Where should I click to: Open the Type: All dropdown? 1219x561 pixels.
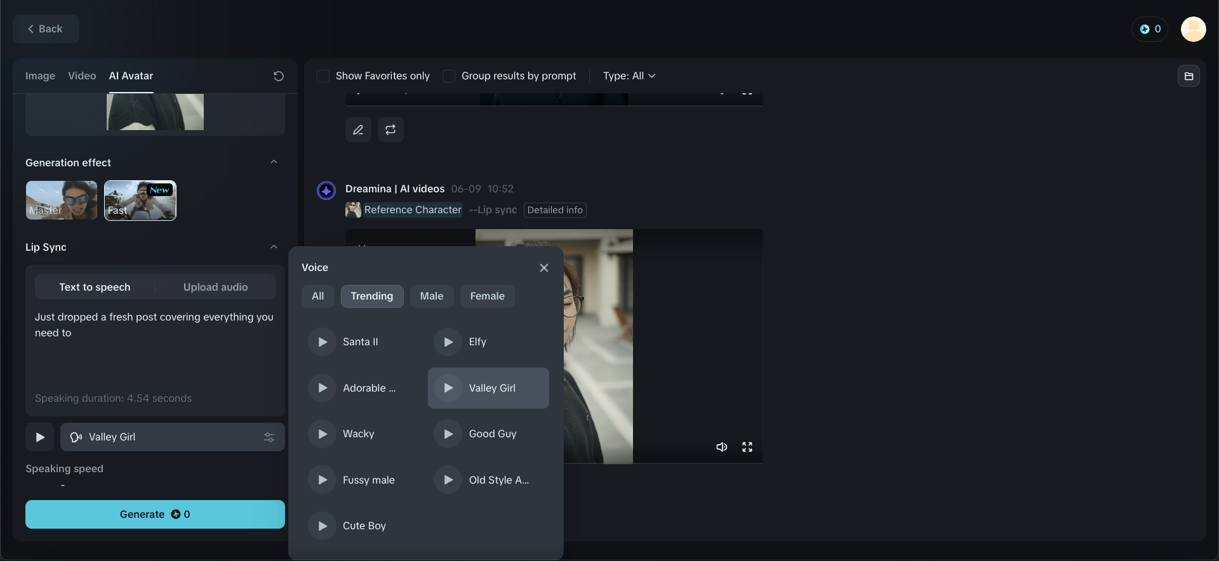[x=629, y=76]
